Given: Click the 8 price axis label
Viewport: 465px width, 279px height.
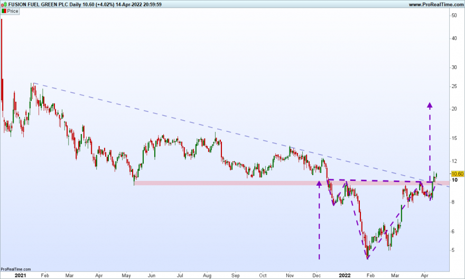Looking at the screenshot, I should 453,202.
